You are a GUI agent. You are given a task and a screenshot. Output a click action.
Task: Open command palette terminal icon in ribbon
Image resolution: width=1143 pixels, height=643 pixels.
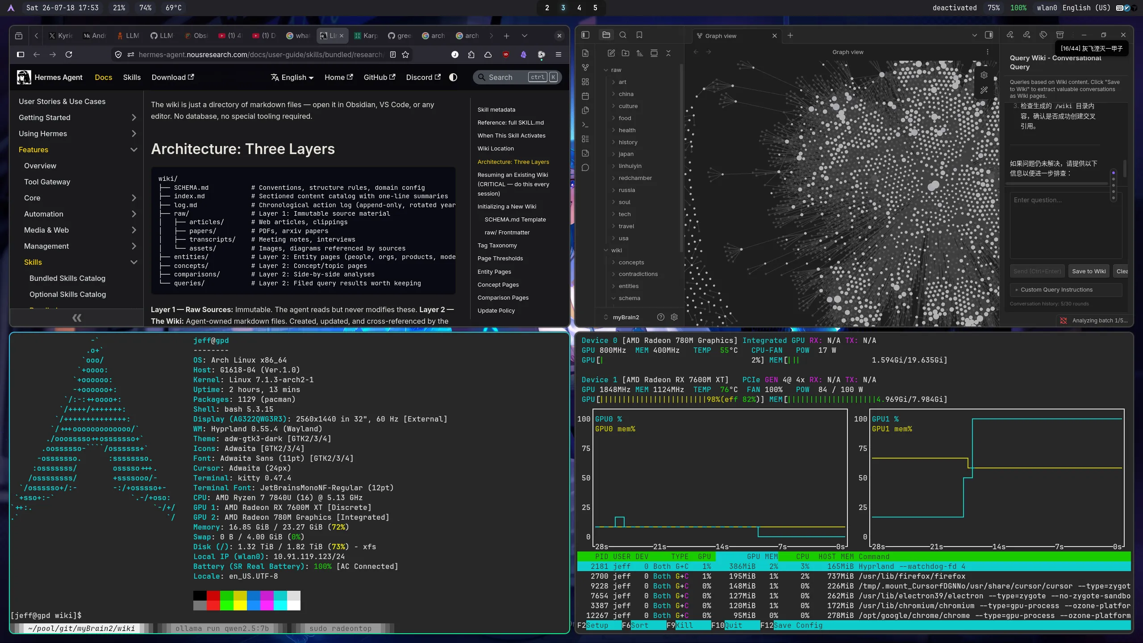coord(585,125)
